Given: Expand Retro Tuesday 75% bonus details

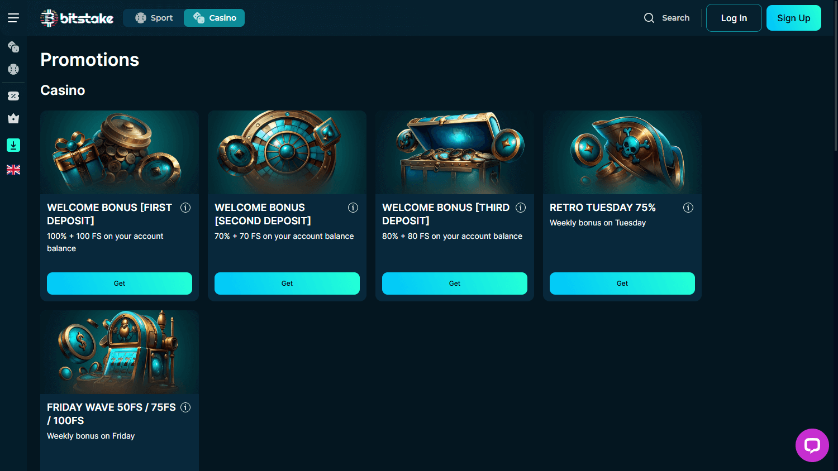Looking at the screenshot, I should click(688, 207).
